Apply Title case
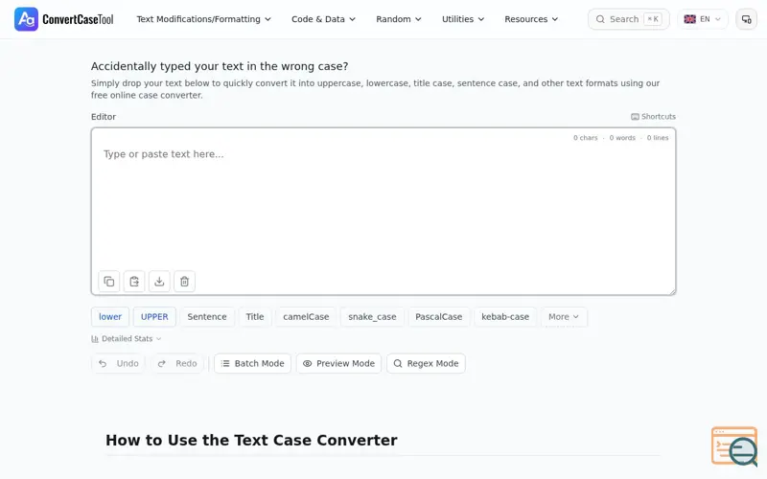 (x=255, y=317)
